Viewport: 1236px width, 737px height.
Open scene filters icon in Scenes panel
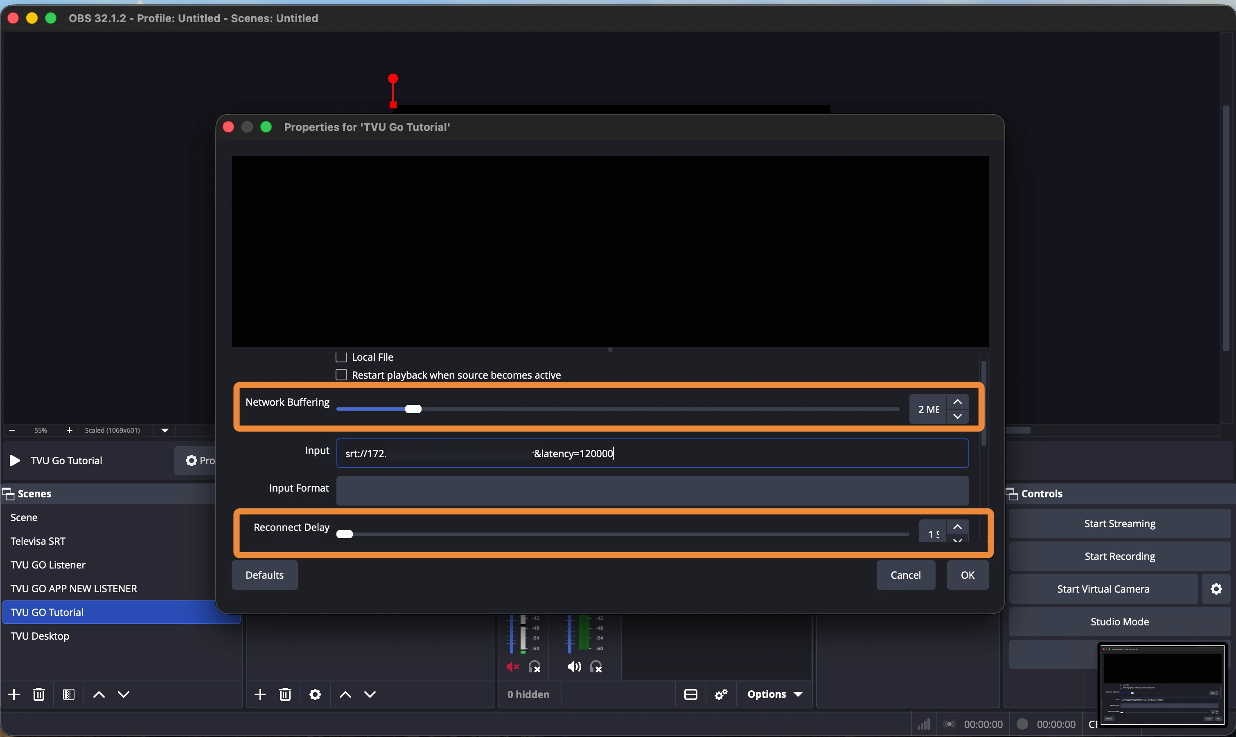[x=69, y=694]
